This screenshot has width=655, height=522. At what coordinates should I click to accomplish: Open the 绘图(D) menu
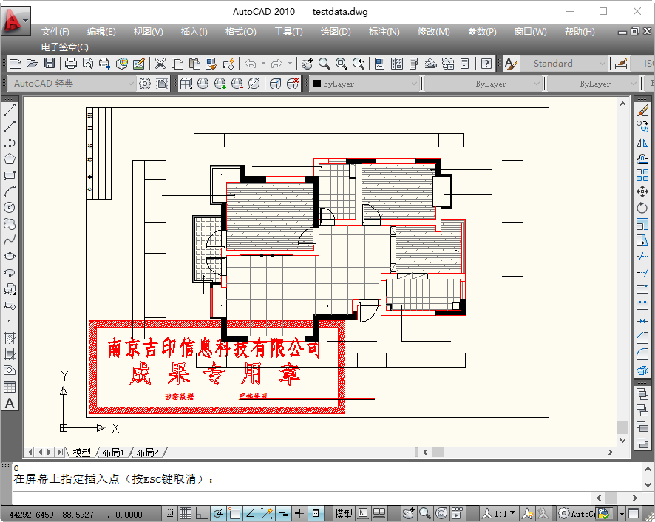tap(336, 32)
